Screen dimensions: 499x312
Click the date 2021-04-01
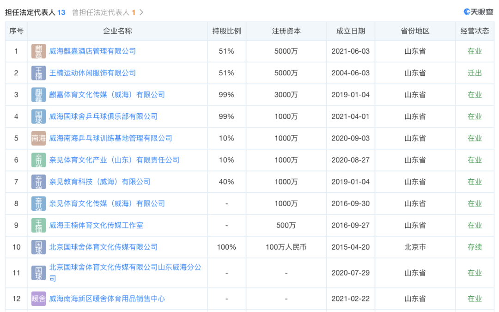(x=350, y=116)
